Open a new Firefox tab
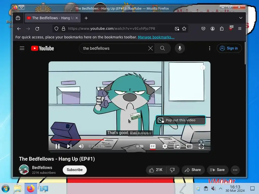259x194 pixels. coord(86,18)
